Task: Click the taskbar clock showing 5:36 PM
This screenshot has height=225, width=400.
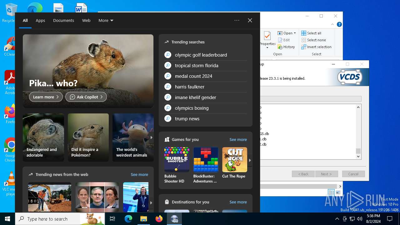Action: tap(373, 219)
